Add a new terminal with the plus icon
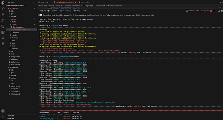The image size is (223, 120). (x=214, y=11)
